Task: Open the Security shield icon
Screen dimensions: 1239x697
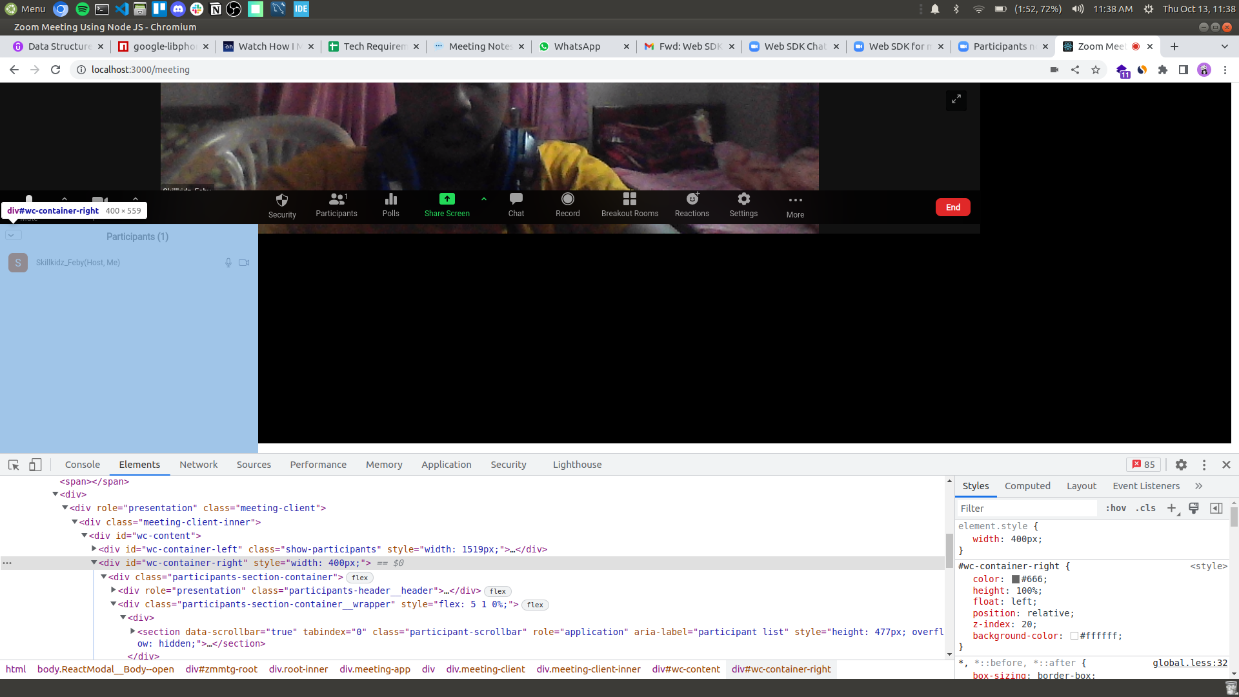Action: pos(282,200)
